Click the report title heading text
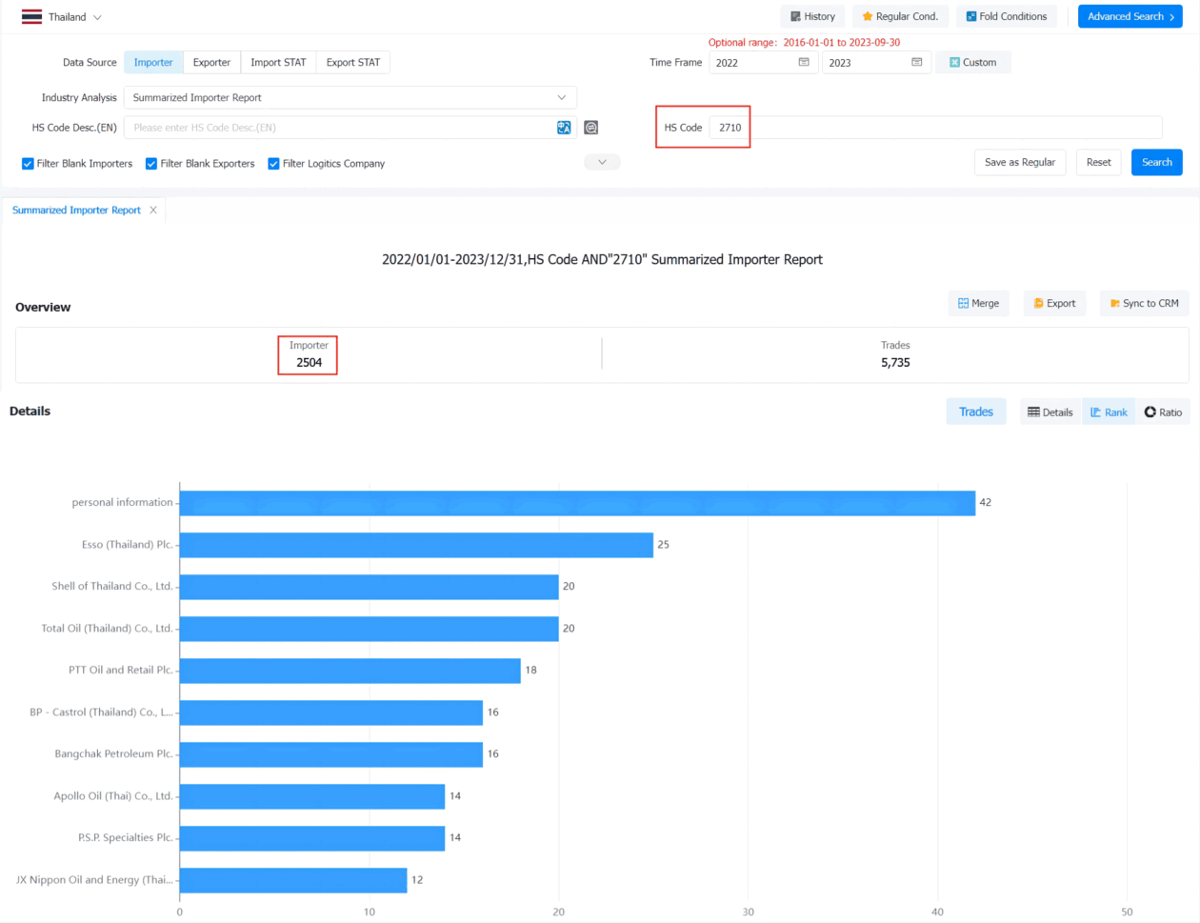Viewport: 1200px width, 923px height. point(602,259)
